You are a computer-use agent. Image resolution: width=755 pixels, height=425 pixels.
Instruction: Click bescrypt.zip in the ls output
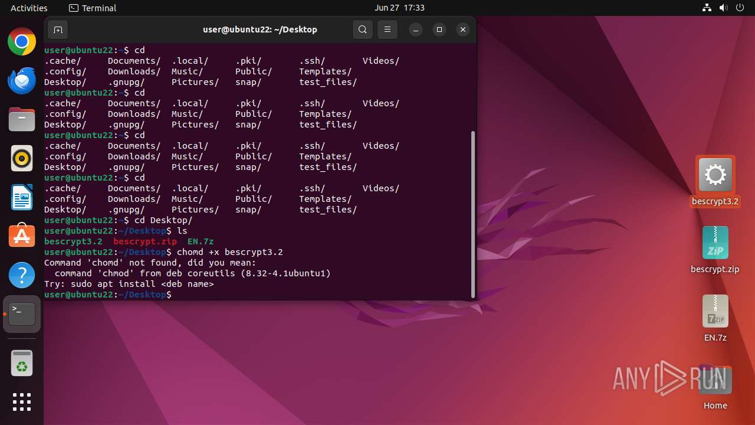tap(145, 241)
